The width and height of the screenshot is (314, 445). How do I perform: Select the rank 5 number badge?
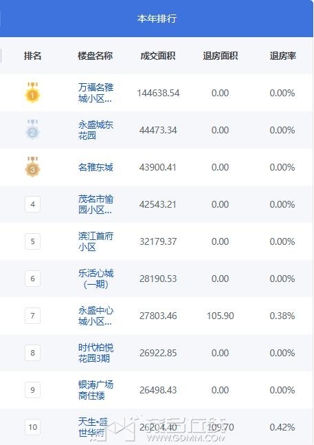[x=32, y=241]
